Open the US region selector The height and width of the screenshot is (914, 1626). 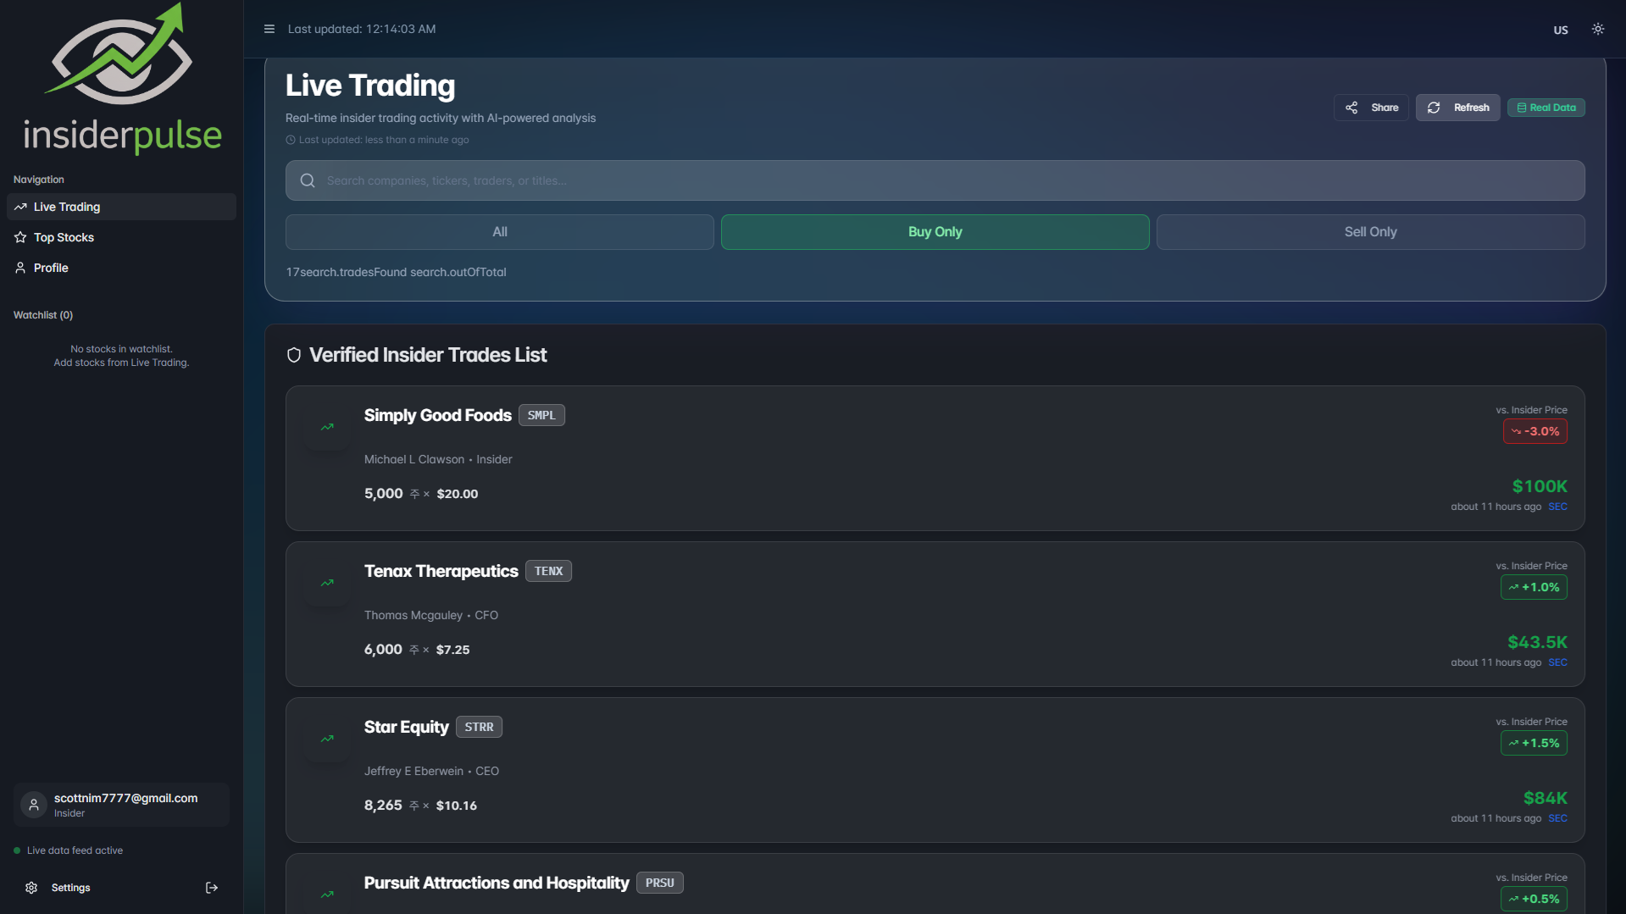click(1560, 30)
